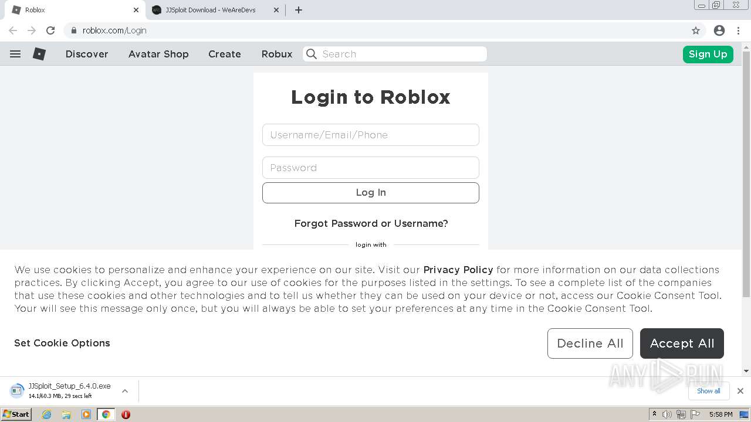Open a new browser tab

pyautogui.click(x=298, y=10)
